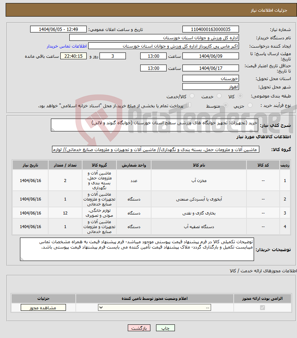Select the کالا/خدمت radio button

tap(192, 96)
